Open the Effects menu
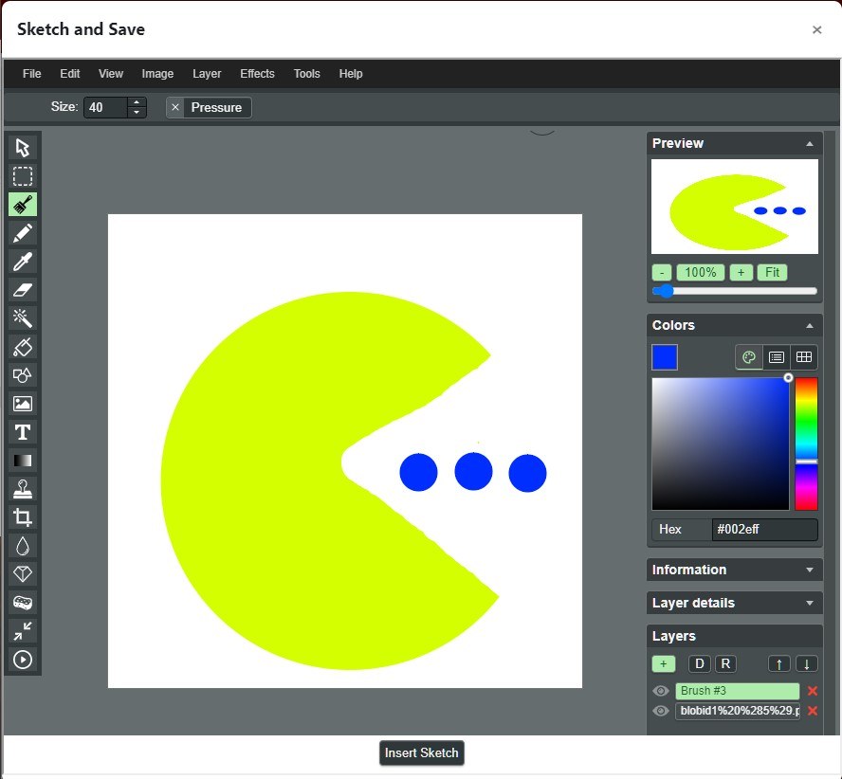Screen dimensions: 842x779 [257, 74]
